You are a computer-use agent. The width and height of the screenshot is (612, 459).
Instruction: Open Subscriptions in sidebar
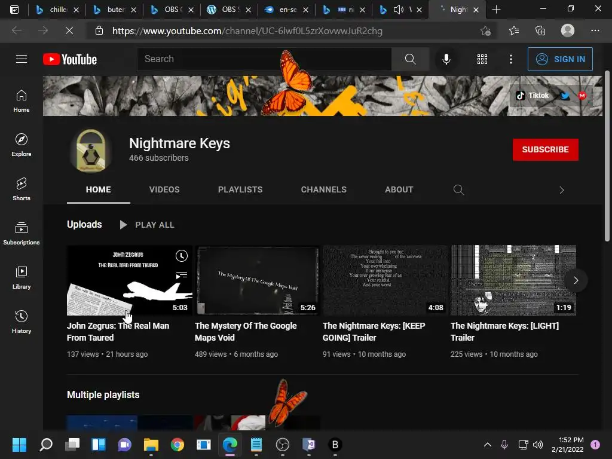click(22, 234)
